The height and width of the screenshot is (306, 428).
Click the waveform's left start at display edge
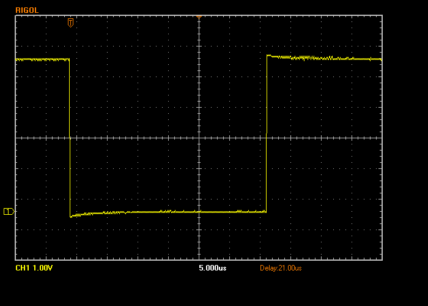[x=17, y=59]
